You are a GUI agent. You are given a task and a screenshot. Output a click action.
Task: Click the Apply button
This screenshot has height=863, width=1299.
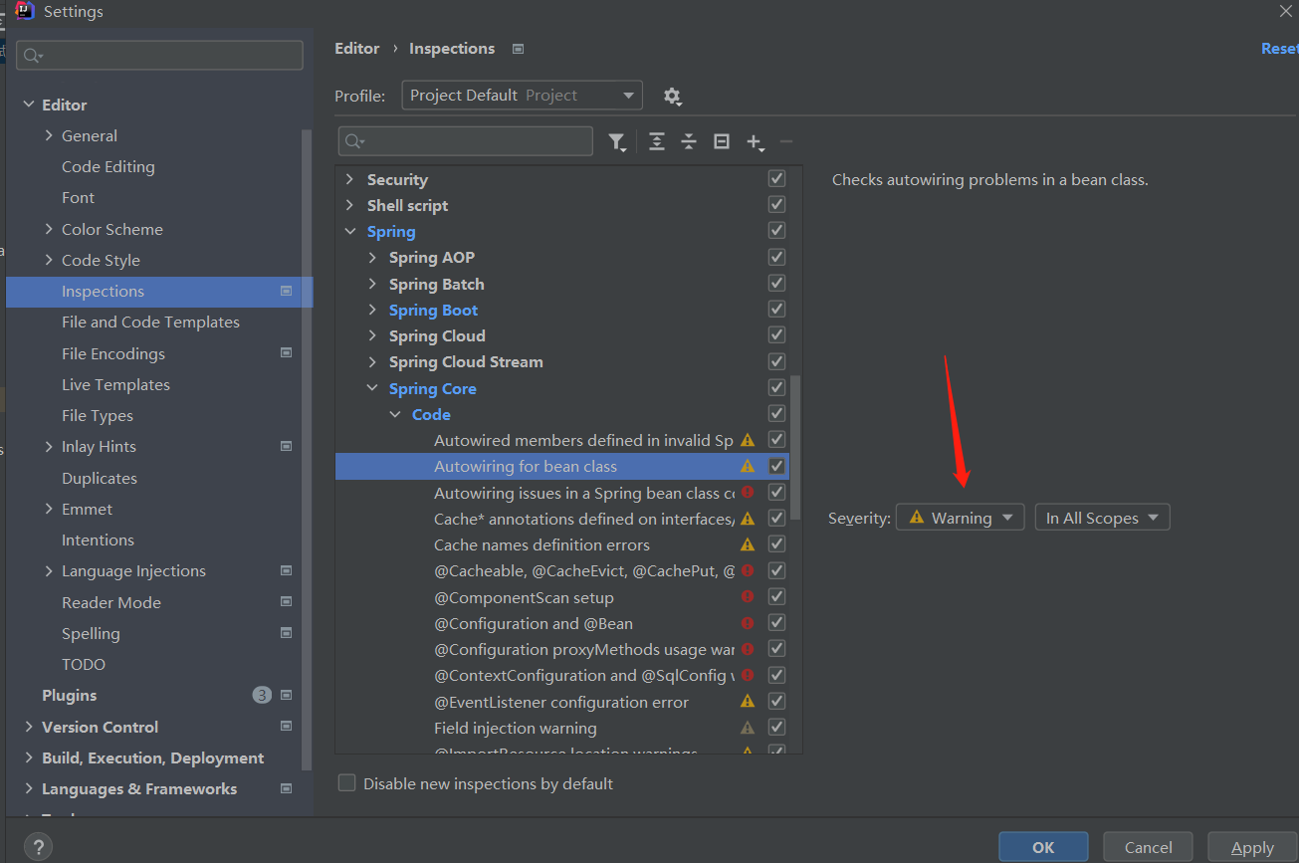[x=1252, y=847]
